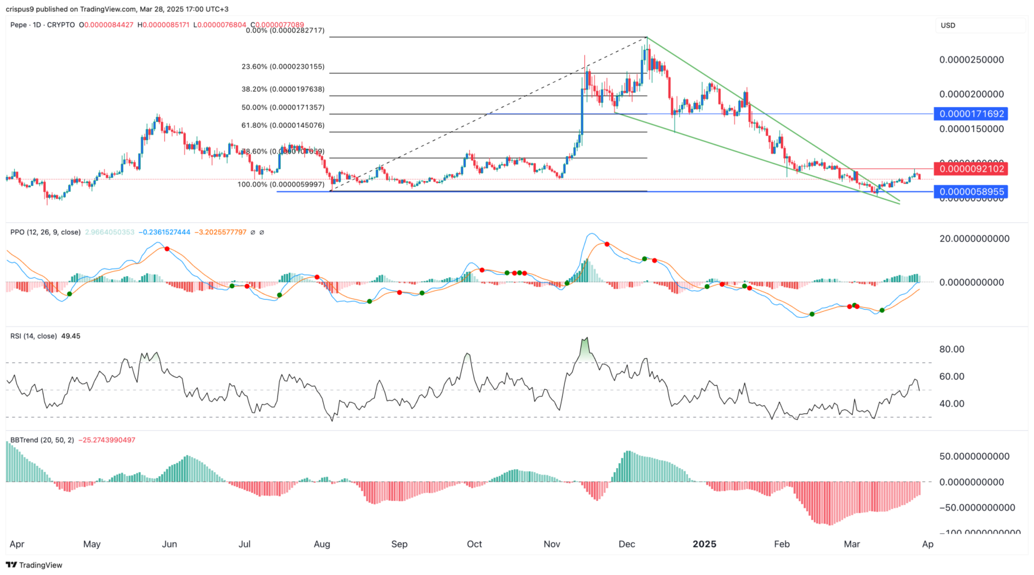Select the 0.00% Fibonacci level label

285,31
